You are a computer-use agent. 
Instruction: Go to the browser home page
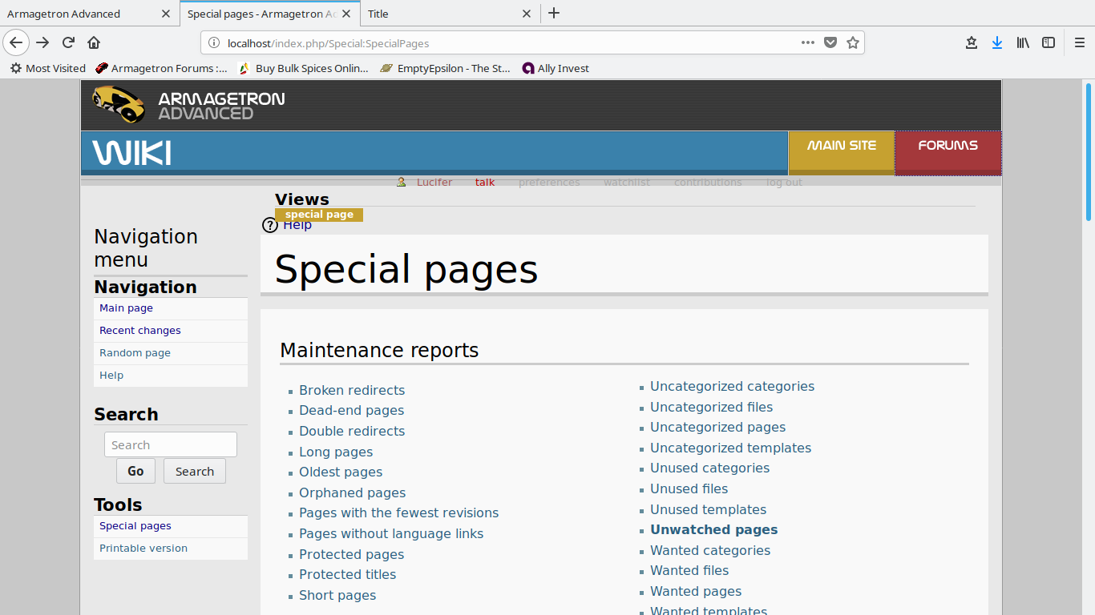94,42
